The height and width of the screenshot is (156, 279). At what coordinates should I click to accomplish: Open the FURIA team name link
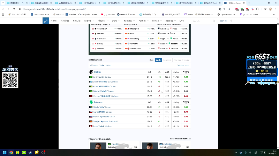coord(97,72)
